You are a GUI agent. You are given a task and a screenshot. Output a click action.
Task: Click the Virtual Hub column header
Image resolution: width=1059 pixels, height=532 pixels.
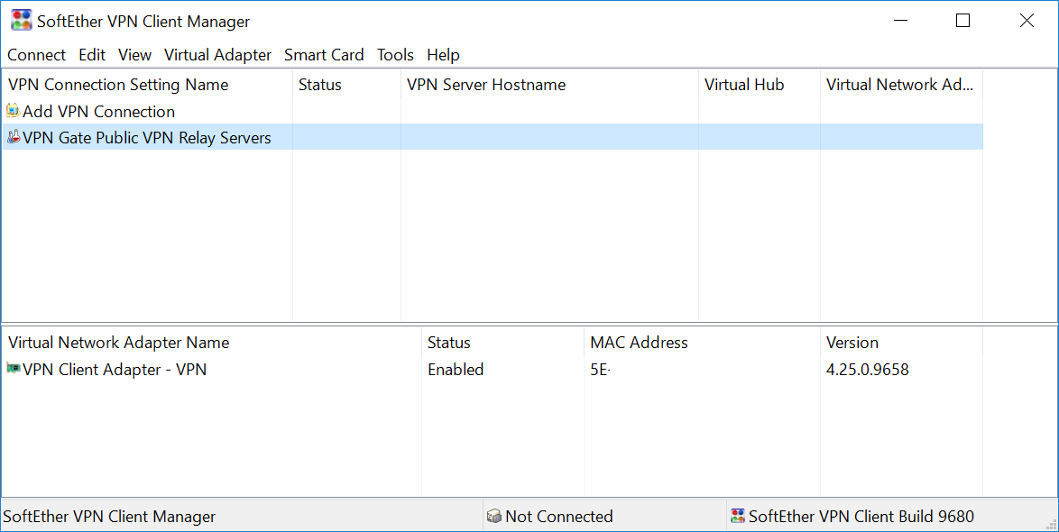pos(744,85)
